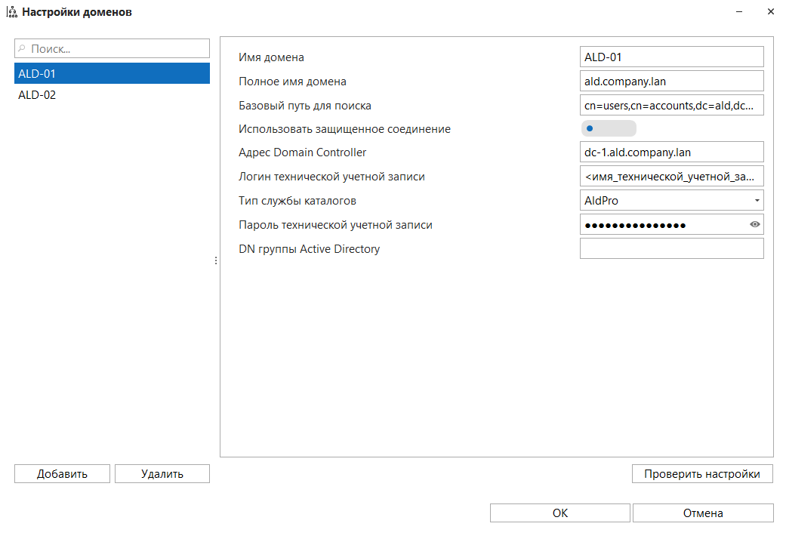786x545 pixels.
Task: Click the Удалить button
Action: (x=162, y=474)
